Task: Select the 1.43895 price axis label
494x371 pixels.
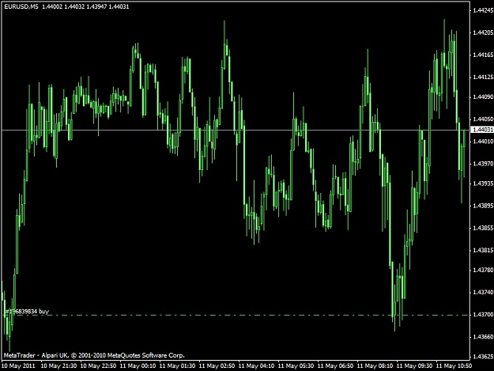Action: [x=483, y=206]
